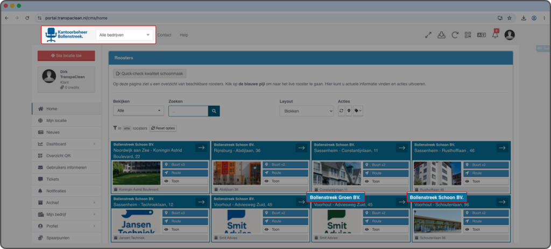Go back with the browser back arrow

pyautogui.click(x=6, y=18)
